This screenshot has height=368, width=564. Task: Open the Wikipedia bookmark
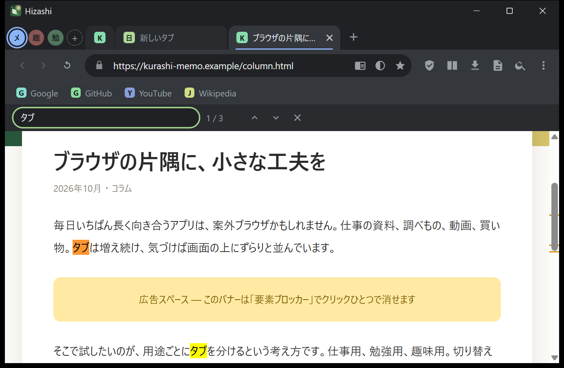[210, 93]
